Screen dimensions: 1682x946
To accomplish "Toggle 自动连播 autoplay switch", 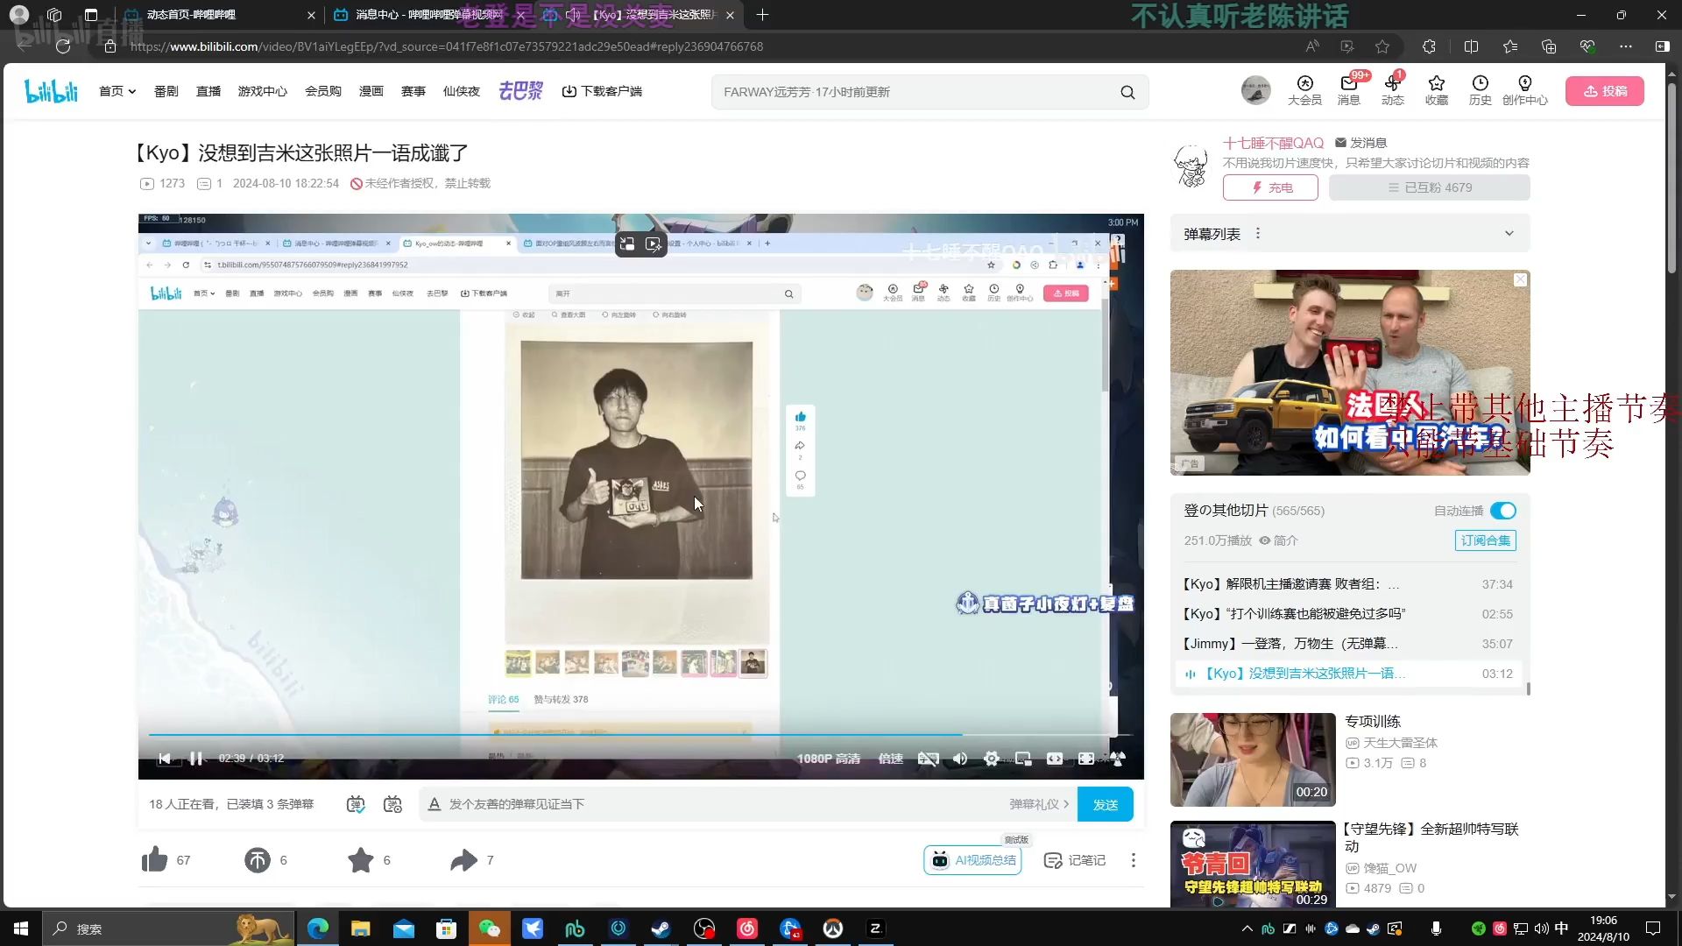I will tap(1503, 511).
